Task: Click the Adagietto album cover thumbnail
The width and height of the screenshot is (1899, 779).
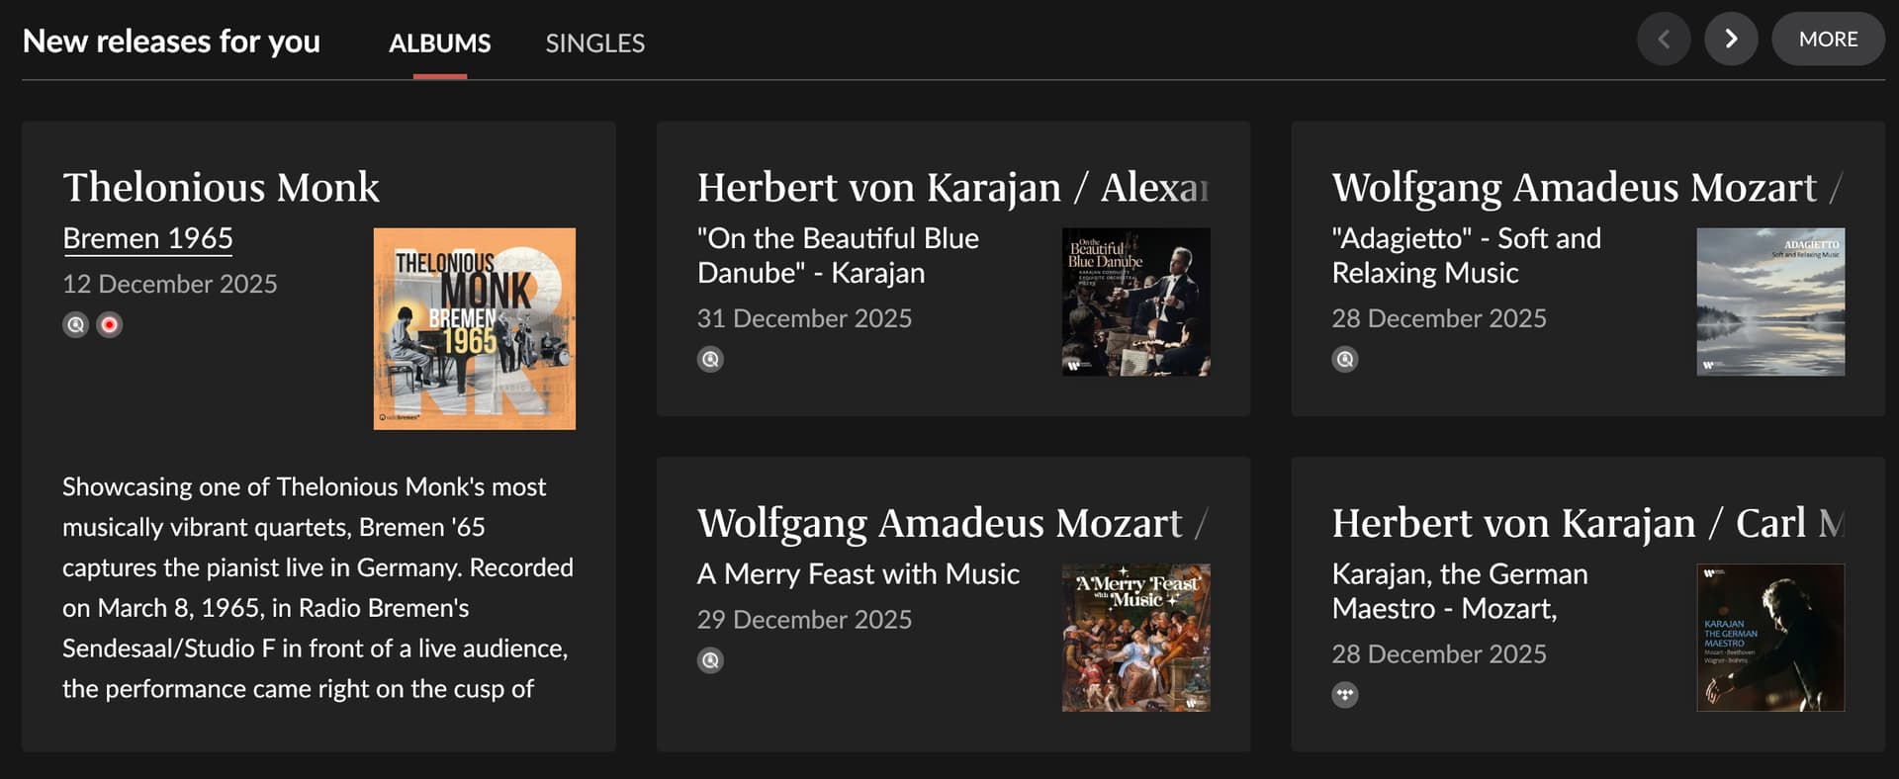Action: click(x=1770, y=302)
